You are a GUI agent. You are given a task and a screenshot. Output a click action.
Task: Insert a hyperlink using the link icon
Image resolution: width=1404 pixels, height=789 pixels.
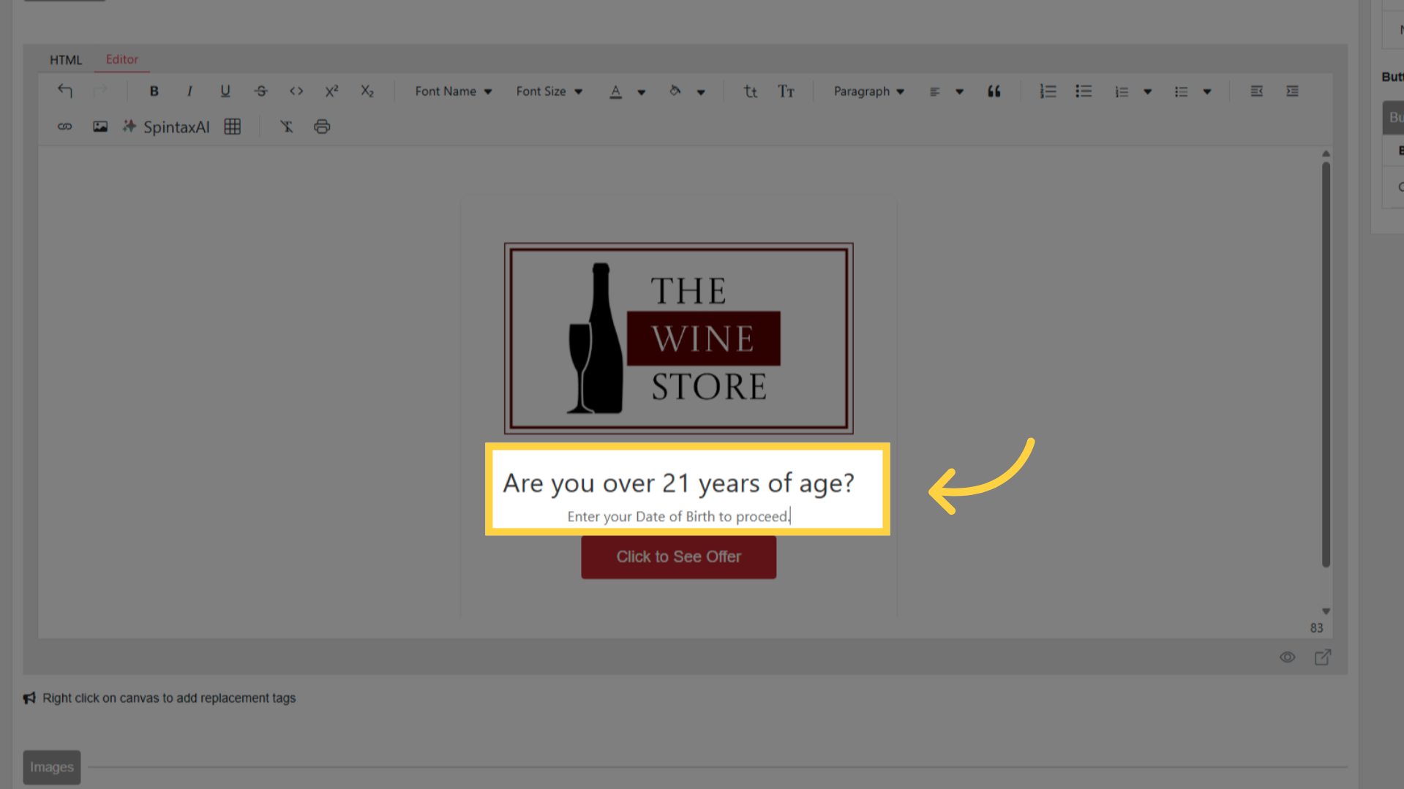pyautogui.click(x=65, y=127)
